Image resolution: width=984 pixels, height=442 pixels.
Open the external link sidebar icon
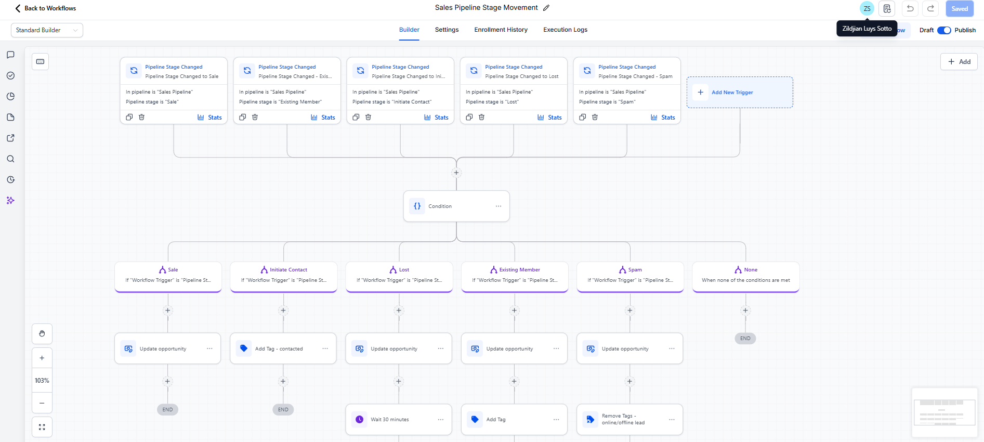point(10,138)
